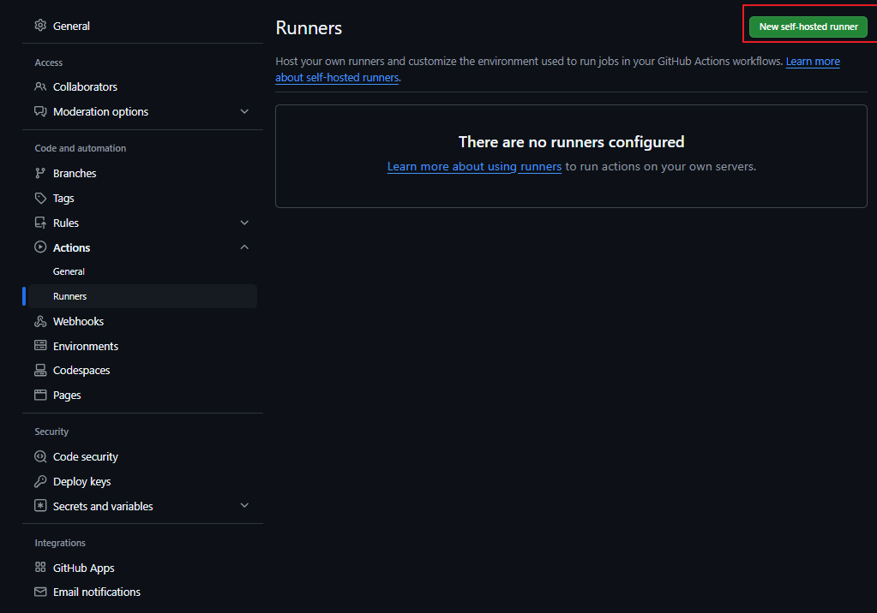Click New self-hosted runner button

808,27
